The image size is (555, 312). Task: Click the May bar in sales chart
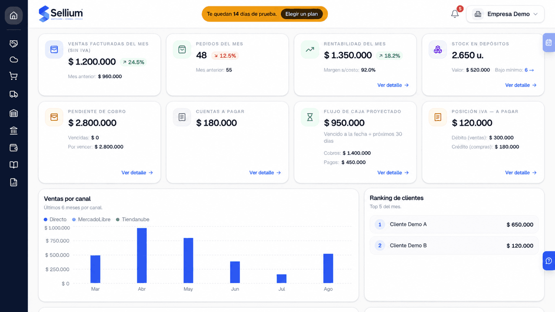[188, 260]
